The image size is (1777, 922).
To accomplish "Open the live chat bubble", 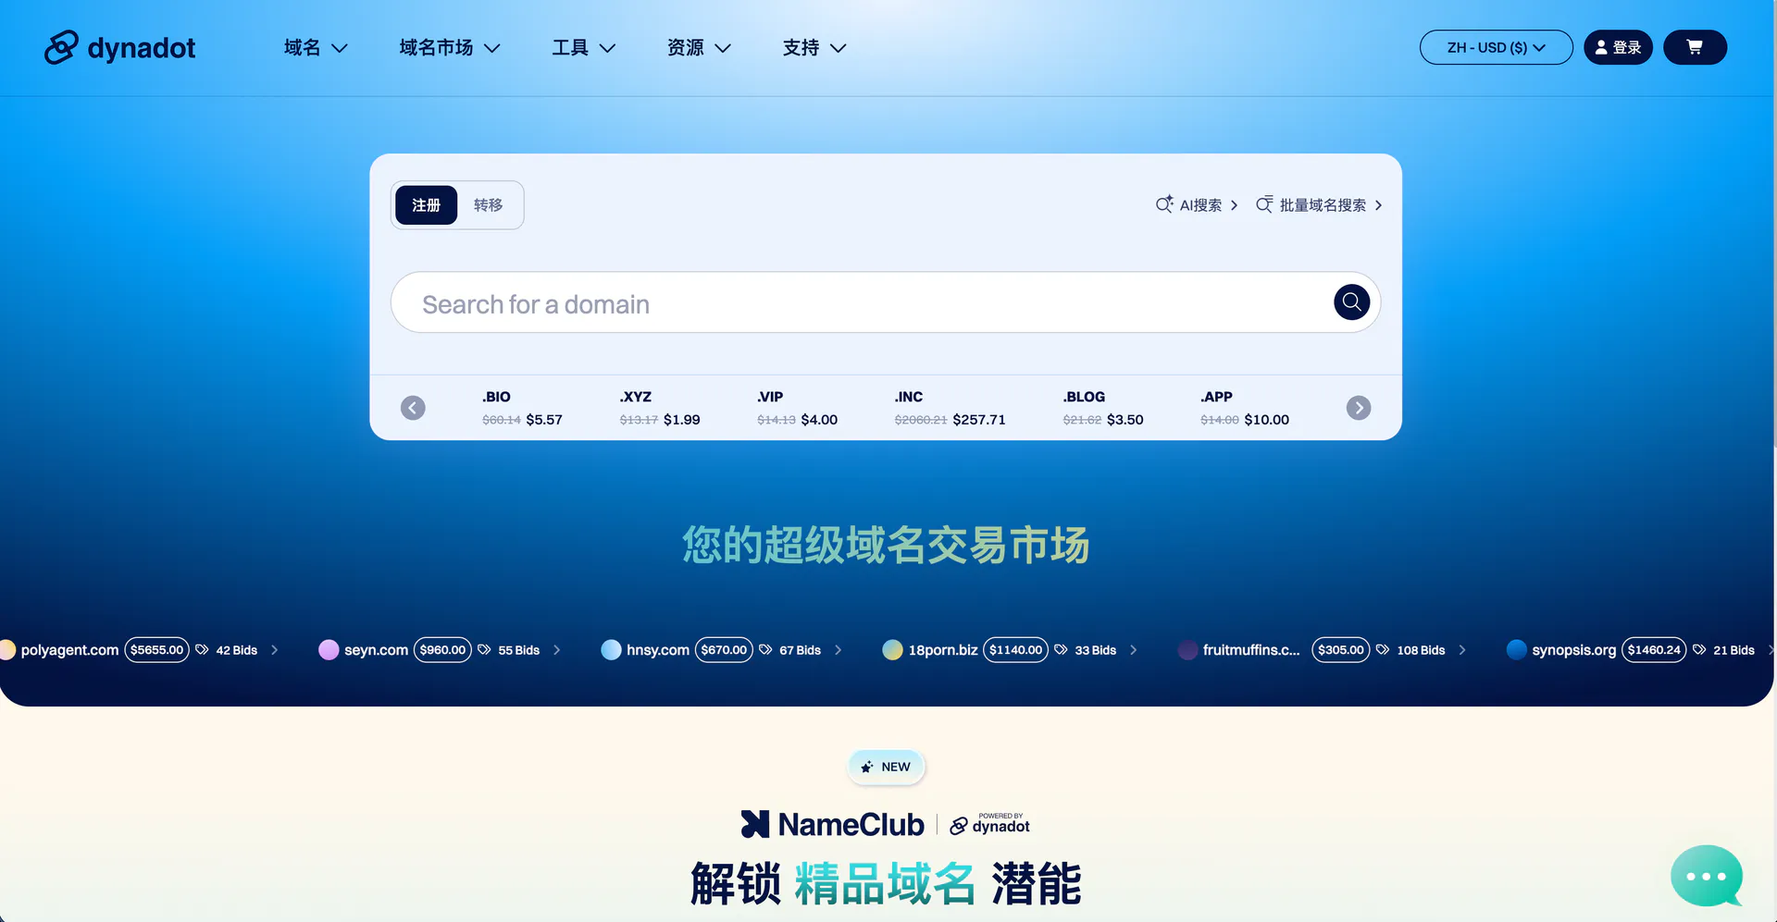I will tap(1705, 876).
